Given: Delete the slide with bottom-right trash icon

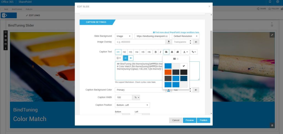Looking at the screenshot, I should tap(272, 125).
